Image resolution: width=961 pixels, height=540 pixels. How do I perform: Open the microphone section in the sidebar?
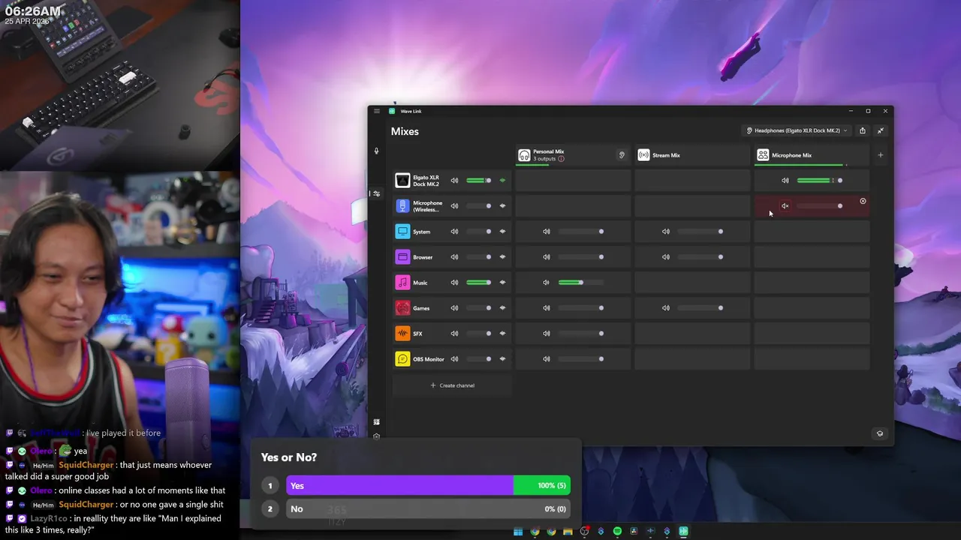tap(377, 151)
